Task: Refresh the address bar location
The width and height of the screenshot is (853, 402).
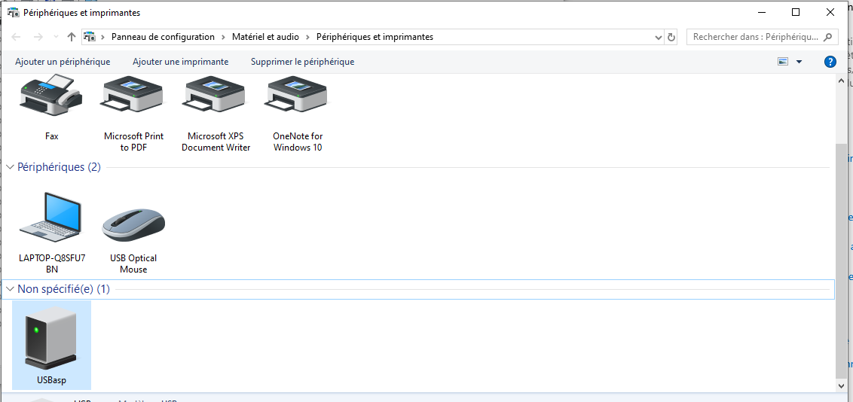Action: [x=671, y=37]
